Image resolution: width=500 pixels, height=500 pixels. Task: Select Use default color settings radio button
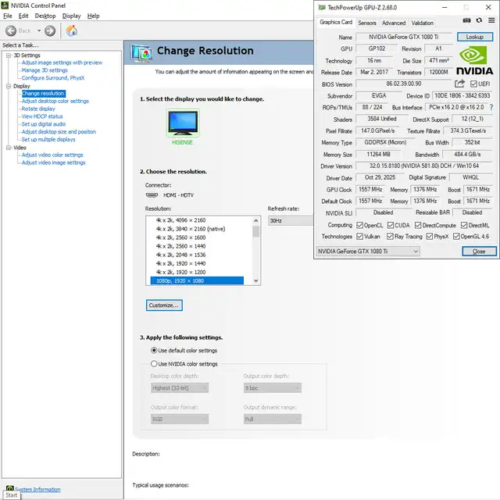point(154,350)
